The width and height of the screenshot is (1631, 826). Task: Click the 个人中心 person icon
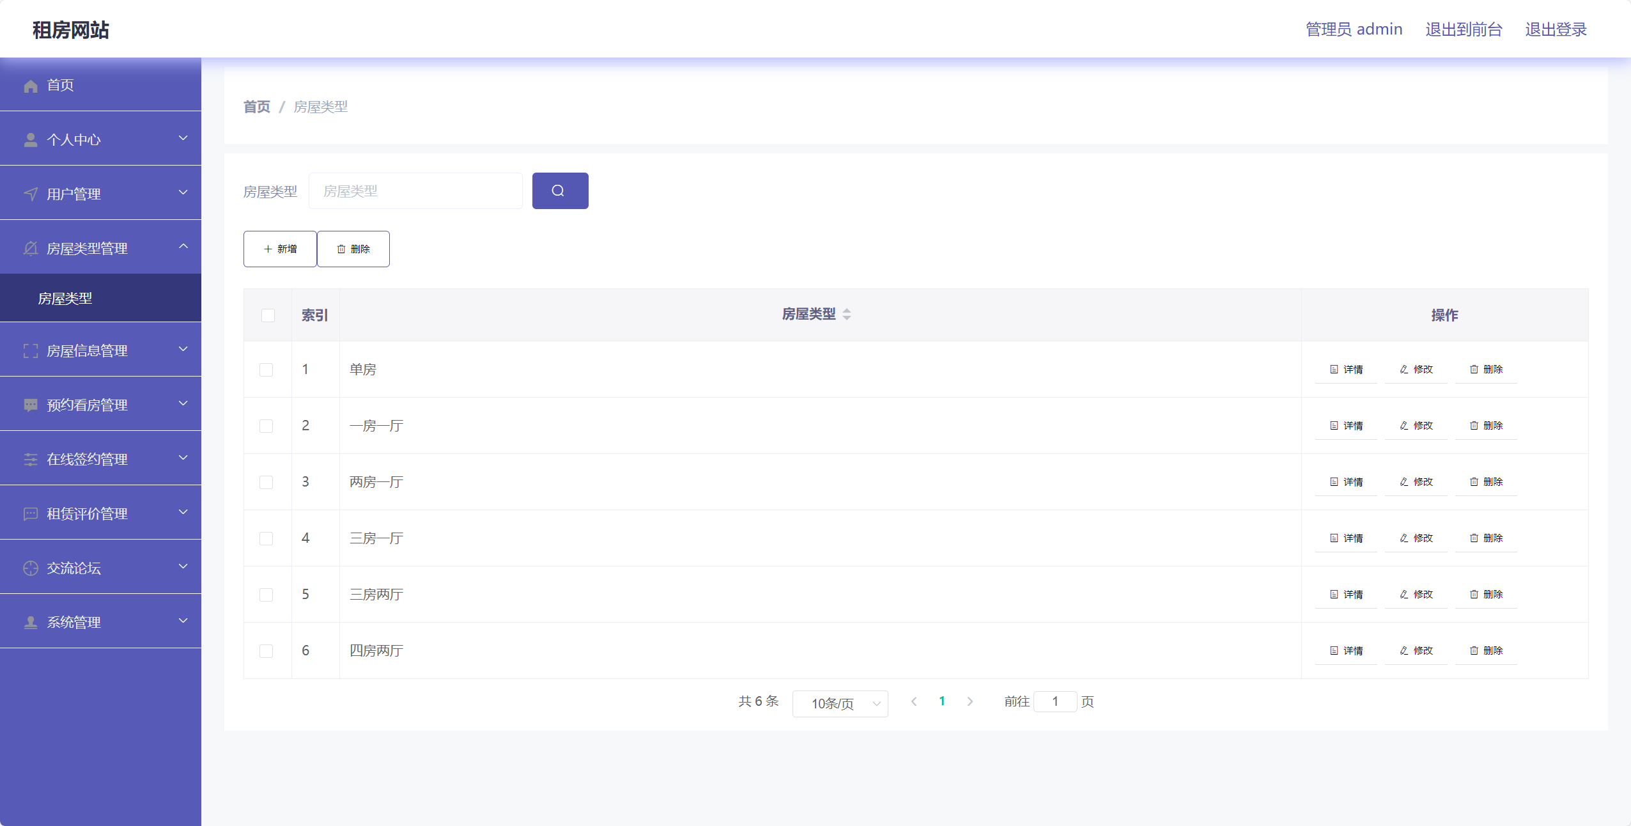31,139
